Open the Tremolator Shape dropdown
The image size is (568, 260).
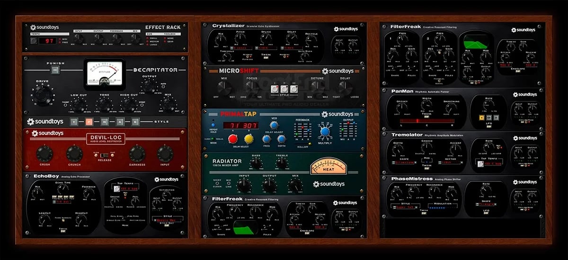[x=404, y=162]
